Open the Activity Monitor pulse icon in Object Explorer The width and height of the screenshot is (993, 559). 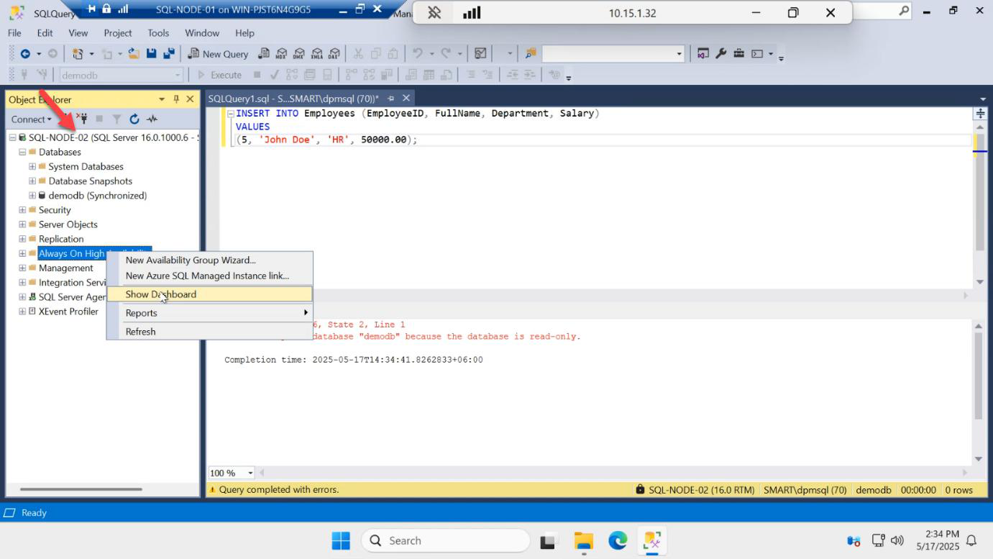152,119
